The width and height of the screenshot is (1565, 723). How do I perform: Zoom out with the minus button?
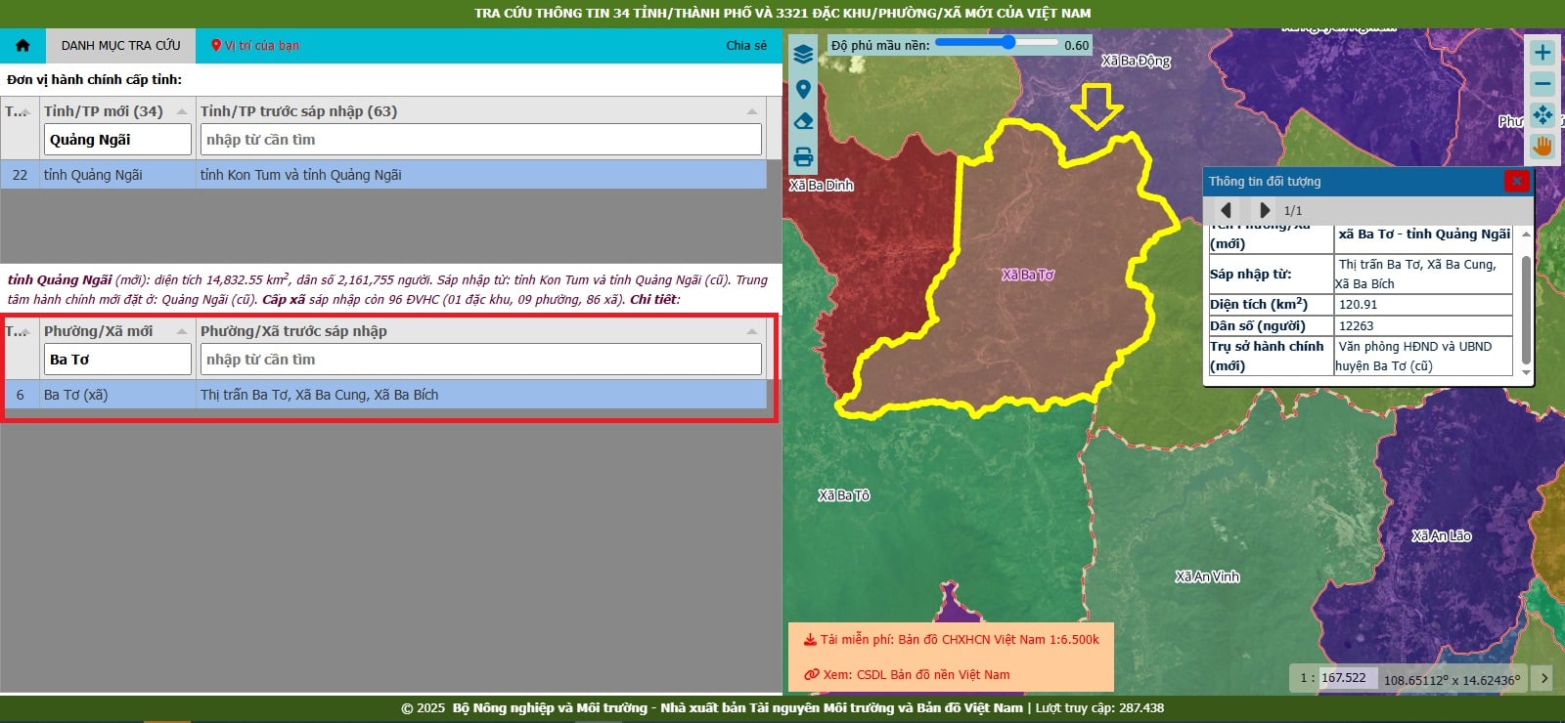(1543, 84)
